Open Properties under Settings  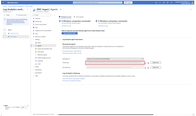pyautogui.click(x=40, y=61)
